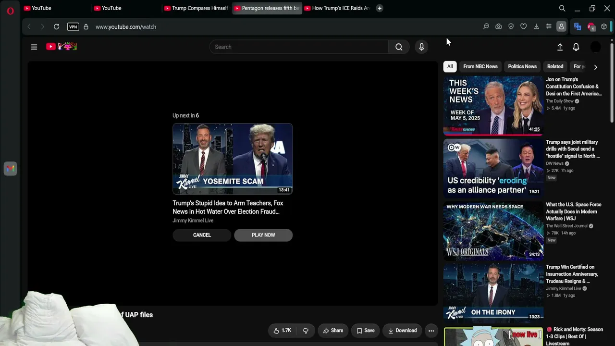This screenshot has width=615, height=346.
Task: View site security lock info
Action: [86, 27]
